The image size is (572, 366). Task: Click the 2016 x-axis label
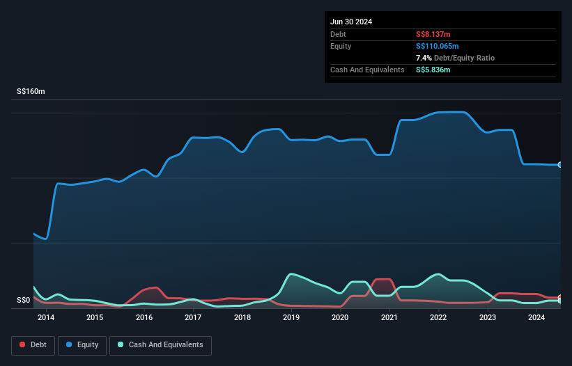144,317
